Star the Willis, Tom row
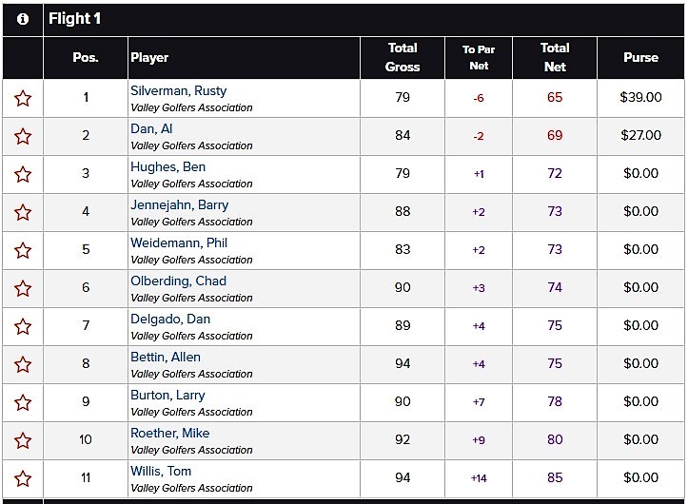 click(23, 478)
